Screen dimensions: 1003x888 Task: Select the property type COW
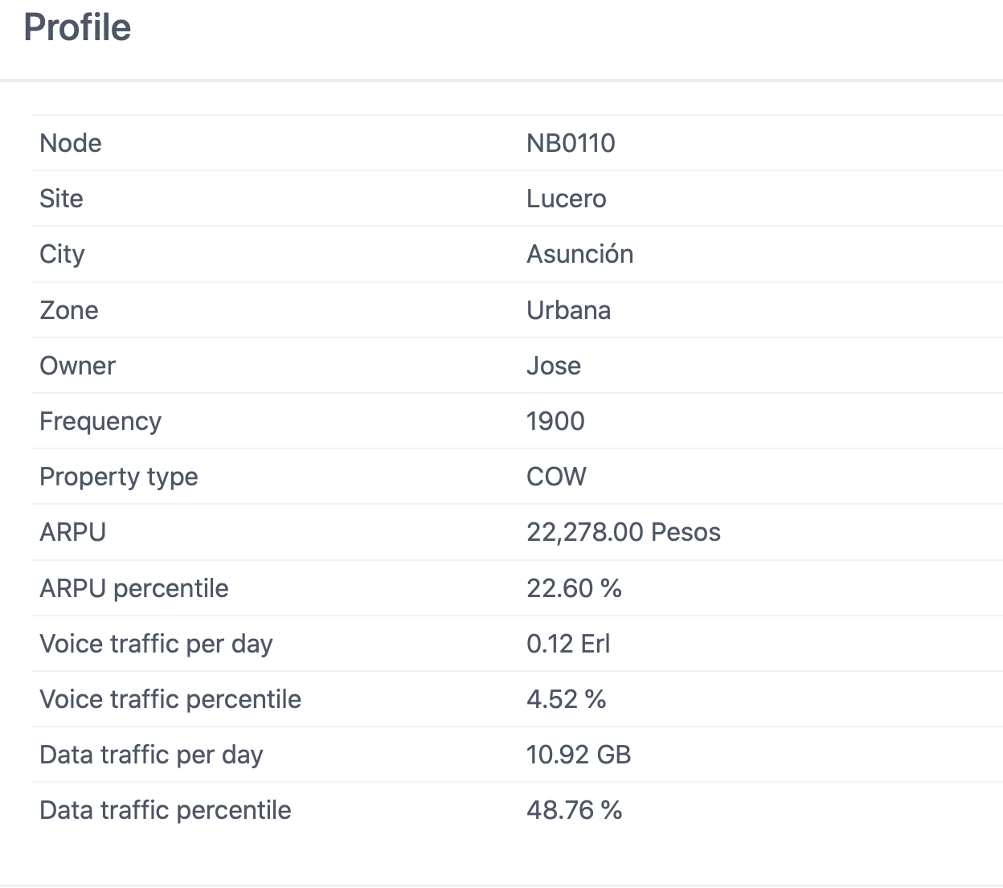click(x=556, y=477)
